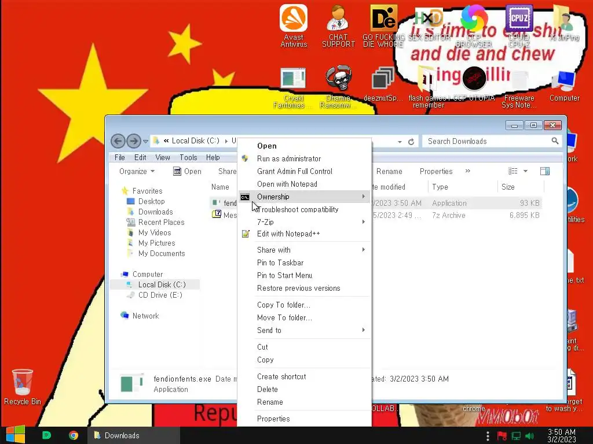The height and width of the screenshot is (444, 593).
Task: Choose Open with Notepad
Action: pos(287,184)
